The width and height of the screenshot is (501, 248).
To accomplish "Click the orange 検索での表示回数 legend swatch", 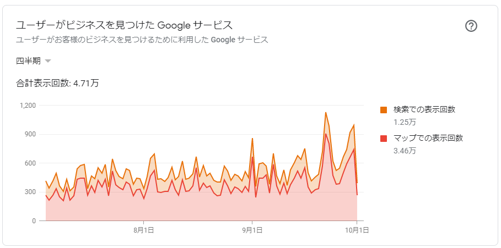I will pyautogui.click(x=384, y=110).
